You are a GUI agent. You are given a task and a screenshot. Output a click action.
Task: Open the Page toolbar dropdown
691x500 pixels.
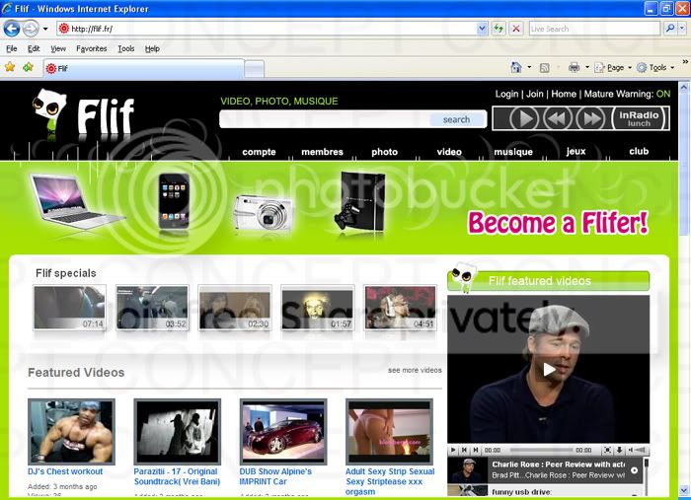click(x=613, y=67)
